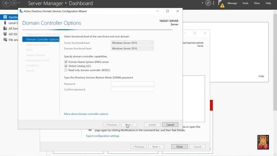This screenshot has height=156, width=277.
Task: Select Deployment Configuration wizard step
Action: 42,34
